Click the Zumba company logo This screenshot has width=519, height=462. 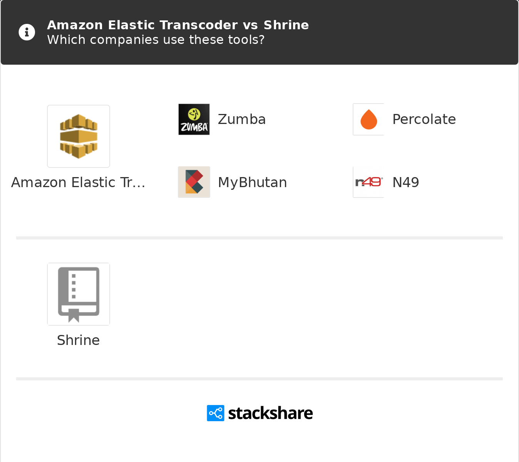194,119
